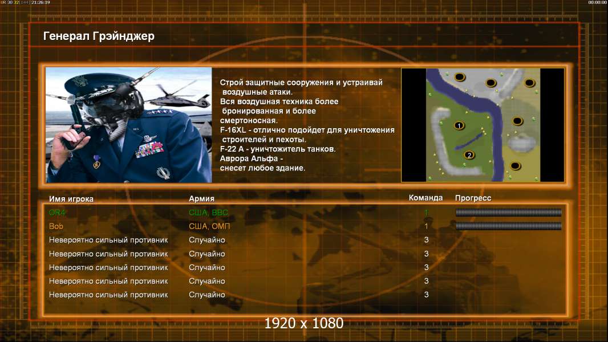This screenshot has width=608, height=342.
Task: Click the 'Имя игрока' column header
Action: pyautogui.click(x=71, y=199)
